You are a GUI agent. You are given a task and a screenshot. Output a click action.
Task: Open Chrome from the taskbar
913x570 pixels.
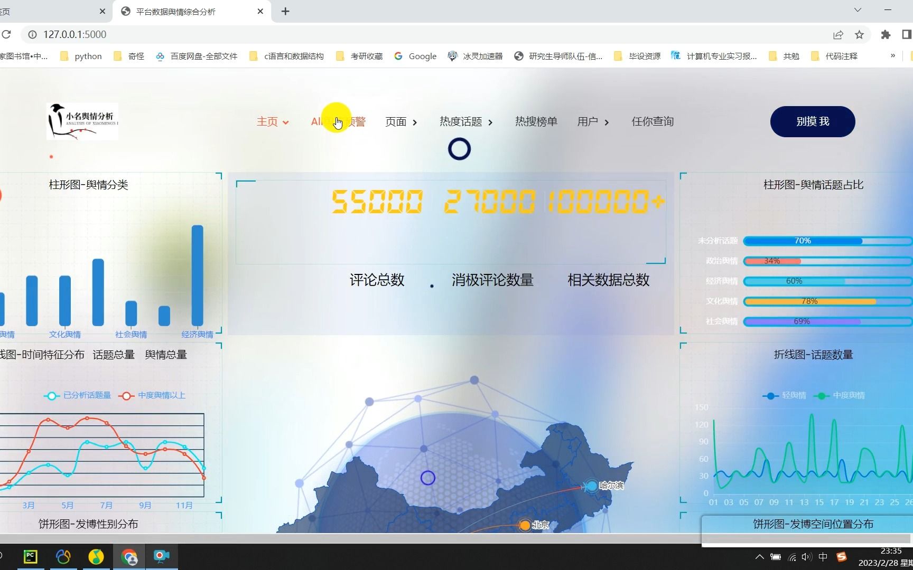[x=129, y=557]
